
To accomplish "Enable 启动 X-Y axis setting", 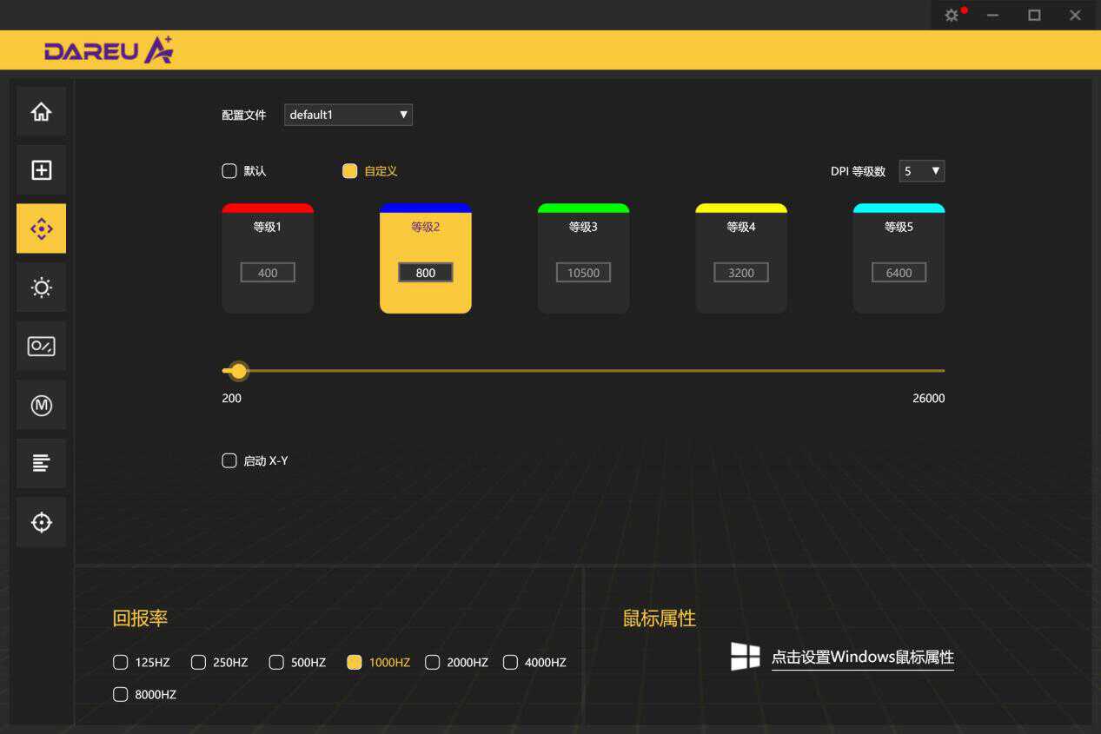I will pos(229,460).
